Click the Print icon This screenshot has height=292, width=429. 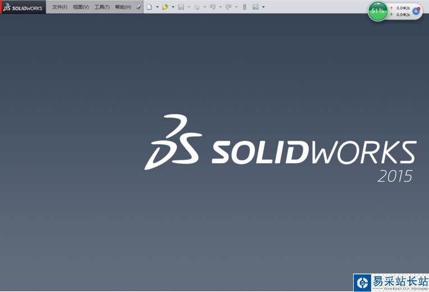point(197,7)
